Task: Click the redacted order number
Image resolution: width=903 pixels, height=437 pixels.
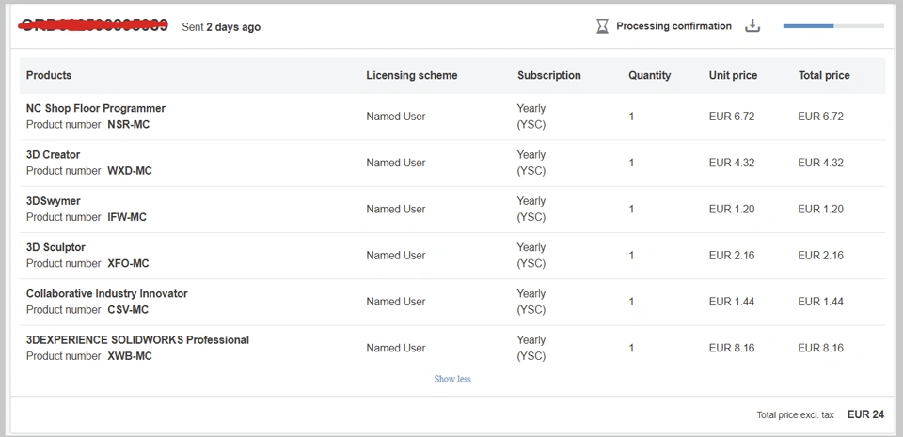Action: pos(93,25)
